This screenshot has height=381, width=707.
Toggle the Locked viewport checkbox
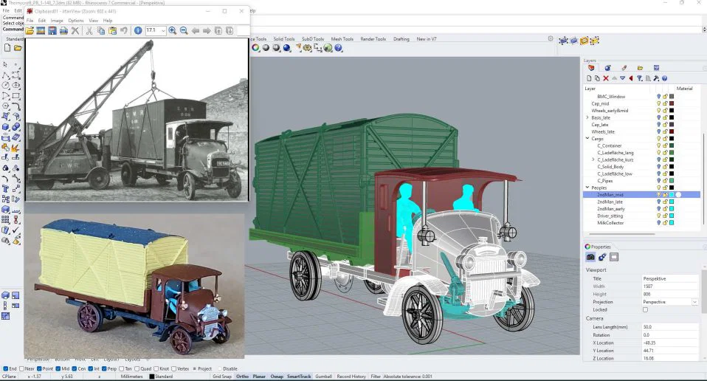pyautogui.click(x=645, y=310)
